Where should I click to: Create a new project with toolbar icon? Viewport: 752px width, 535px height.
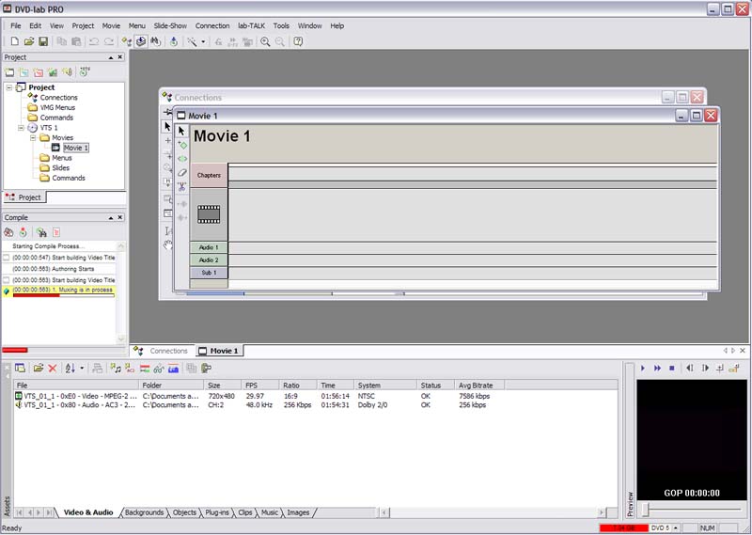coord(14,41)
